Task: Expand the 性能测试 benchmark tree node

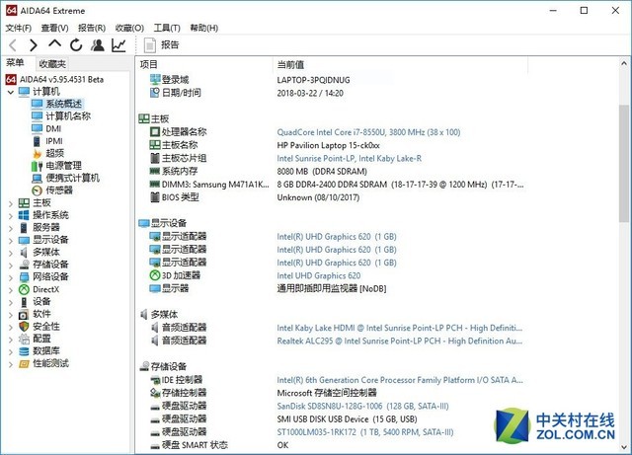Action: point(10,363)
